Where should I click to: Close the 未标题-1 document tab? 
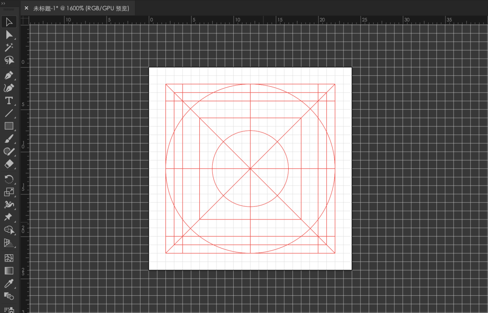point(27,8)
